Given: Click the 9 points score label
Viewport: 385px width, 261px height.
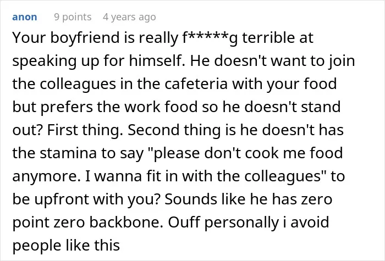Looking at the screenshot, I should pos(73,17).
